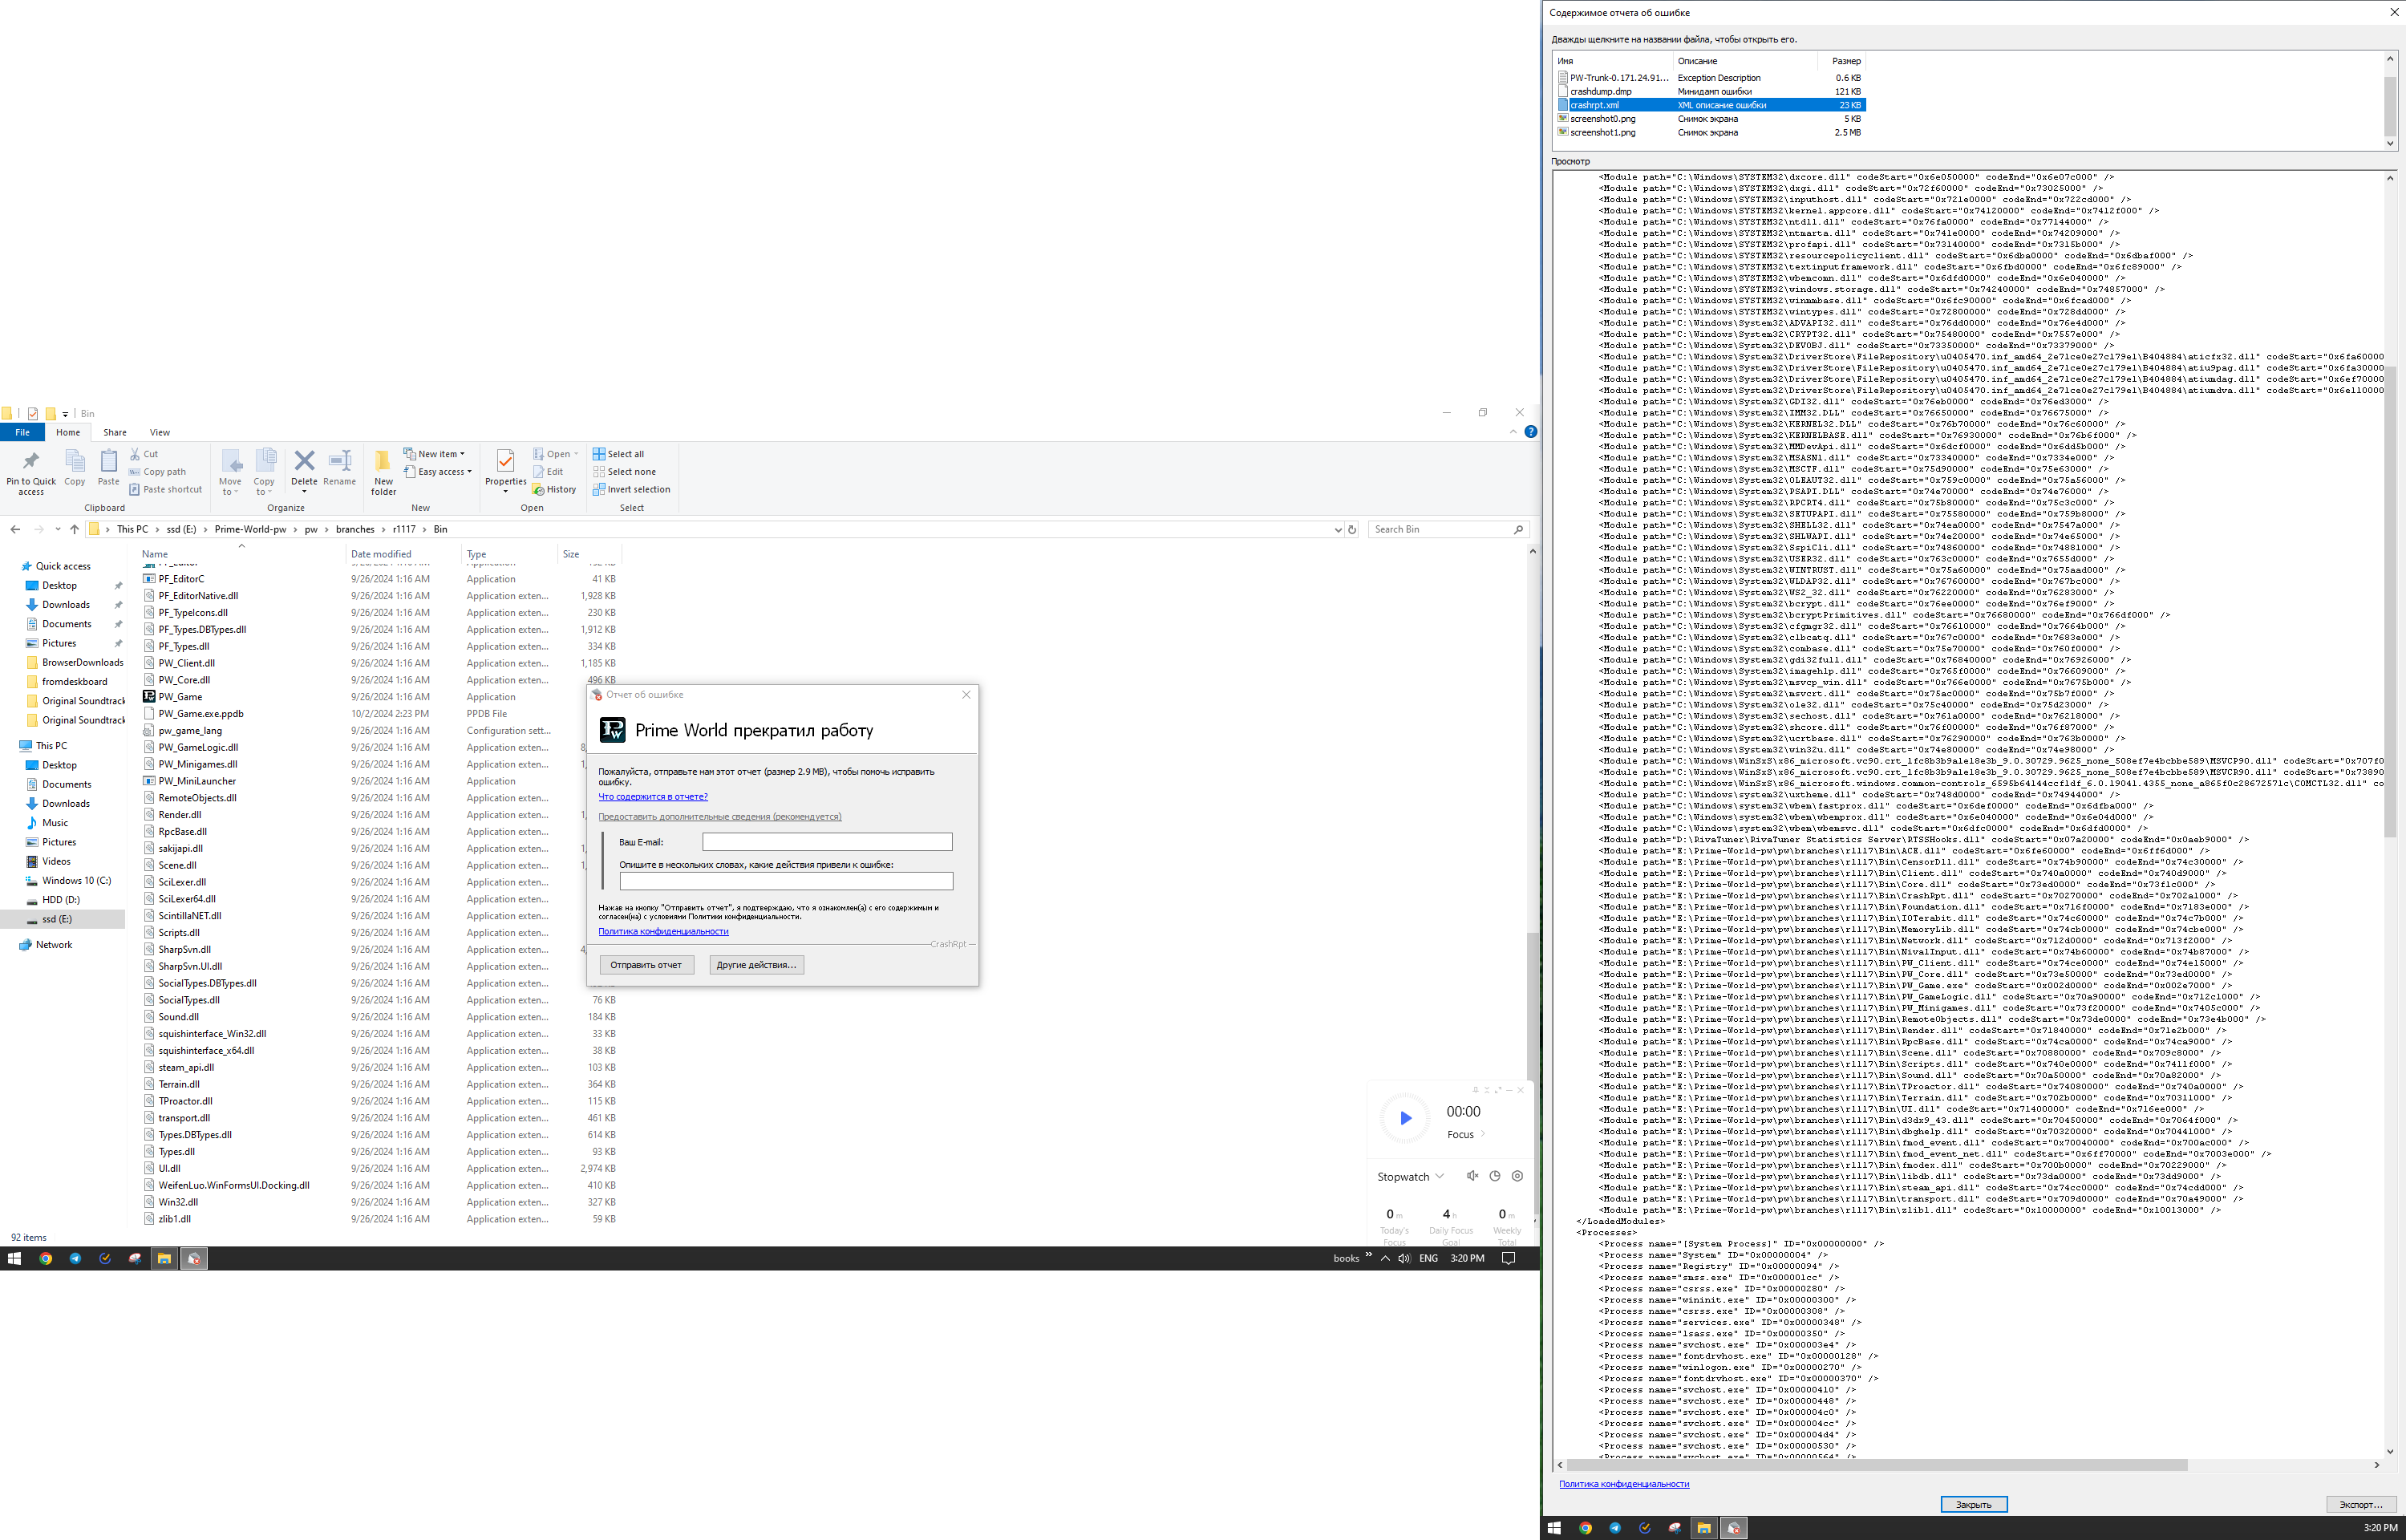This screenshot has width=2406, height=1540.
Task: Create a New folder from ribbon
Action: (384, 472)
